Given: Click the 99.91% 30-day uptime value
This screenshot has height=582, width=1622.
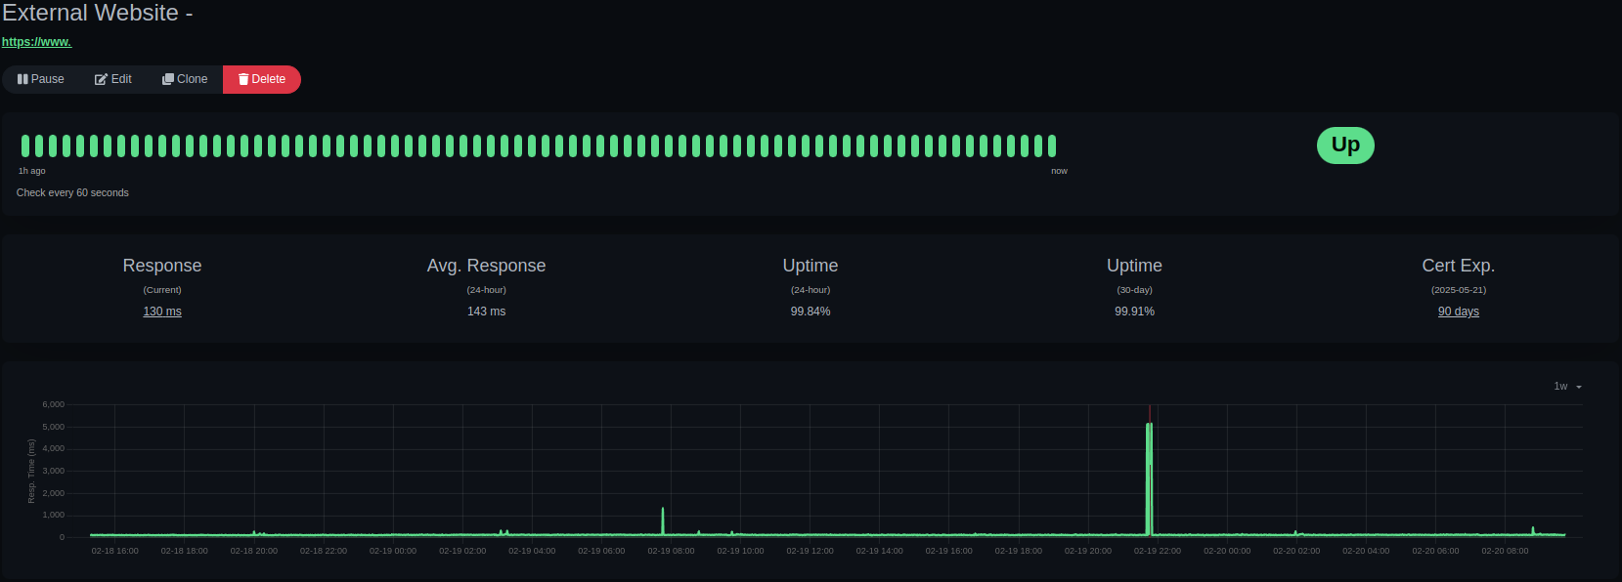Looking at the screenshot, I should tap(1134, 312).
